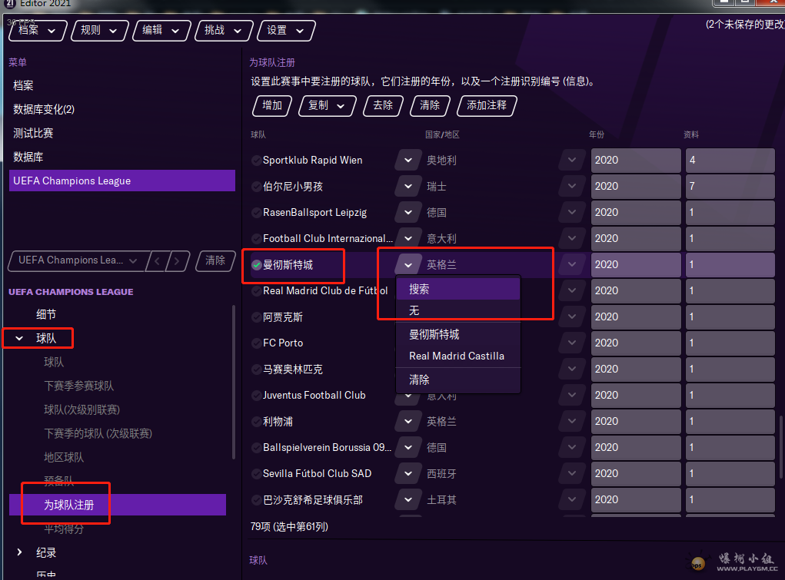Open the 细节 tree item
The image size is (785, 580).
tap(46, 314)
